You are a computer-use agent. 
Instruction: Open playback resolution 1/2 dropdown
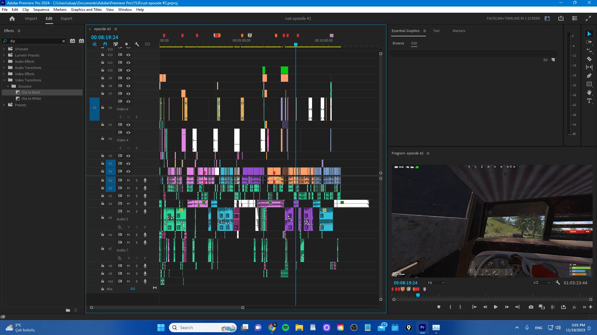(541, 283)
